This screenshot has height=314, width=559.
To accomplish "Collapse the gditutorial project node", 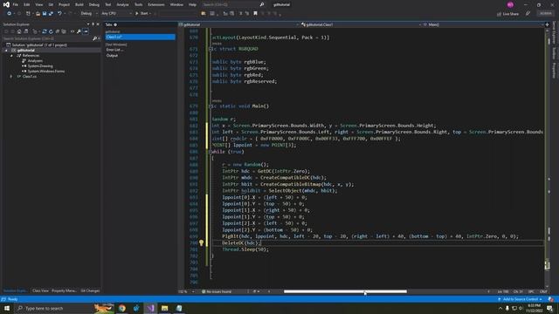I will tap(6, 51).
